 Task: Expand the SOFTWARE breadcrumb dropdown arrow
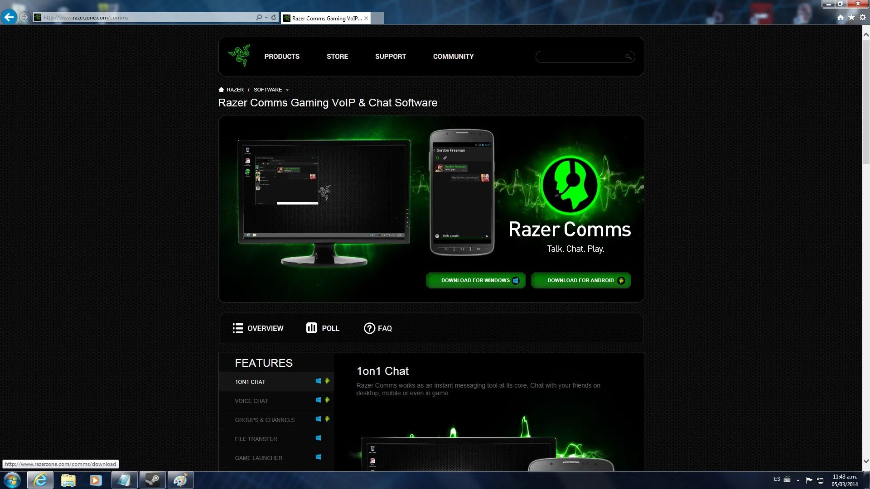(x=287, y=90)
